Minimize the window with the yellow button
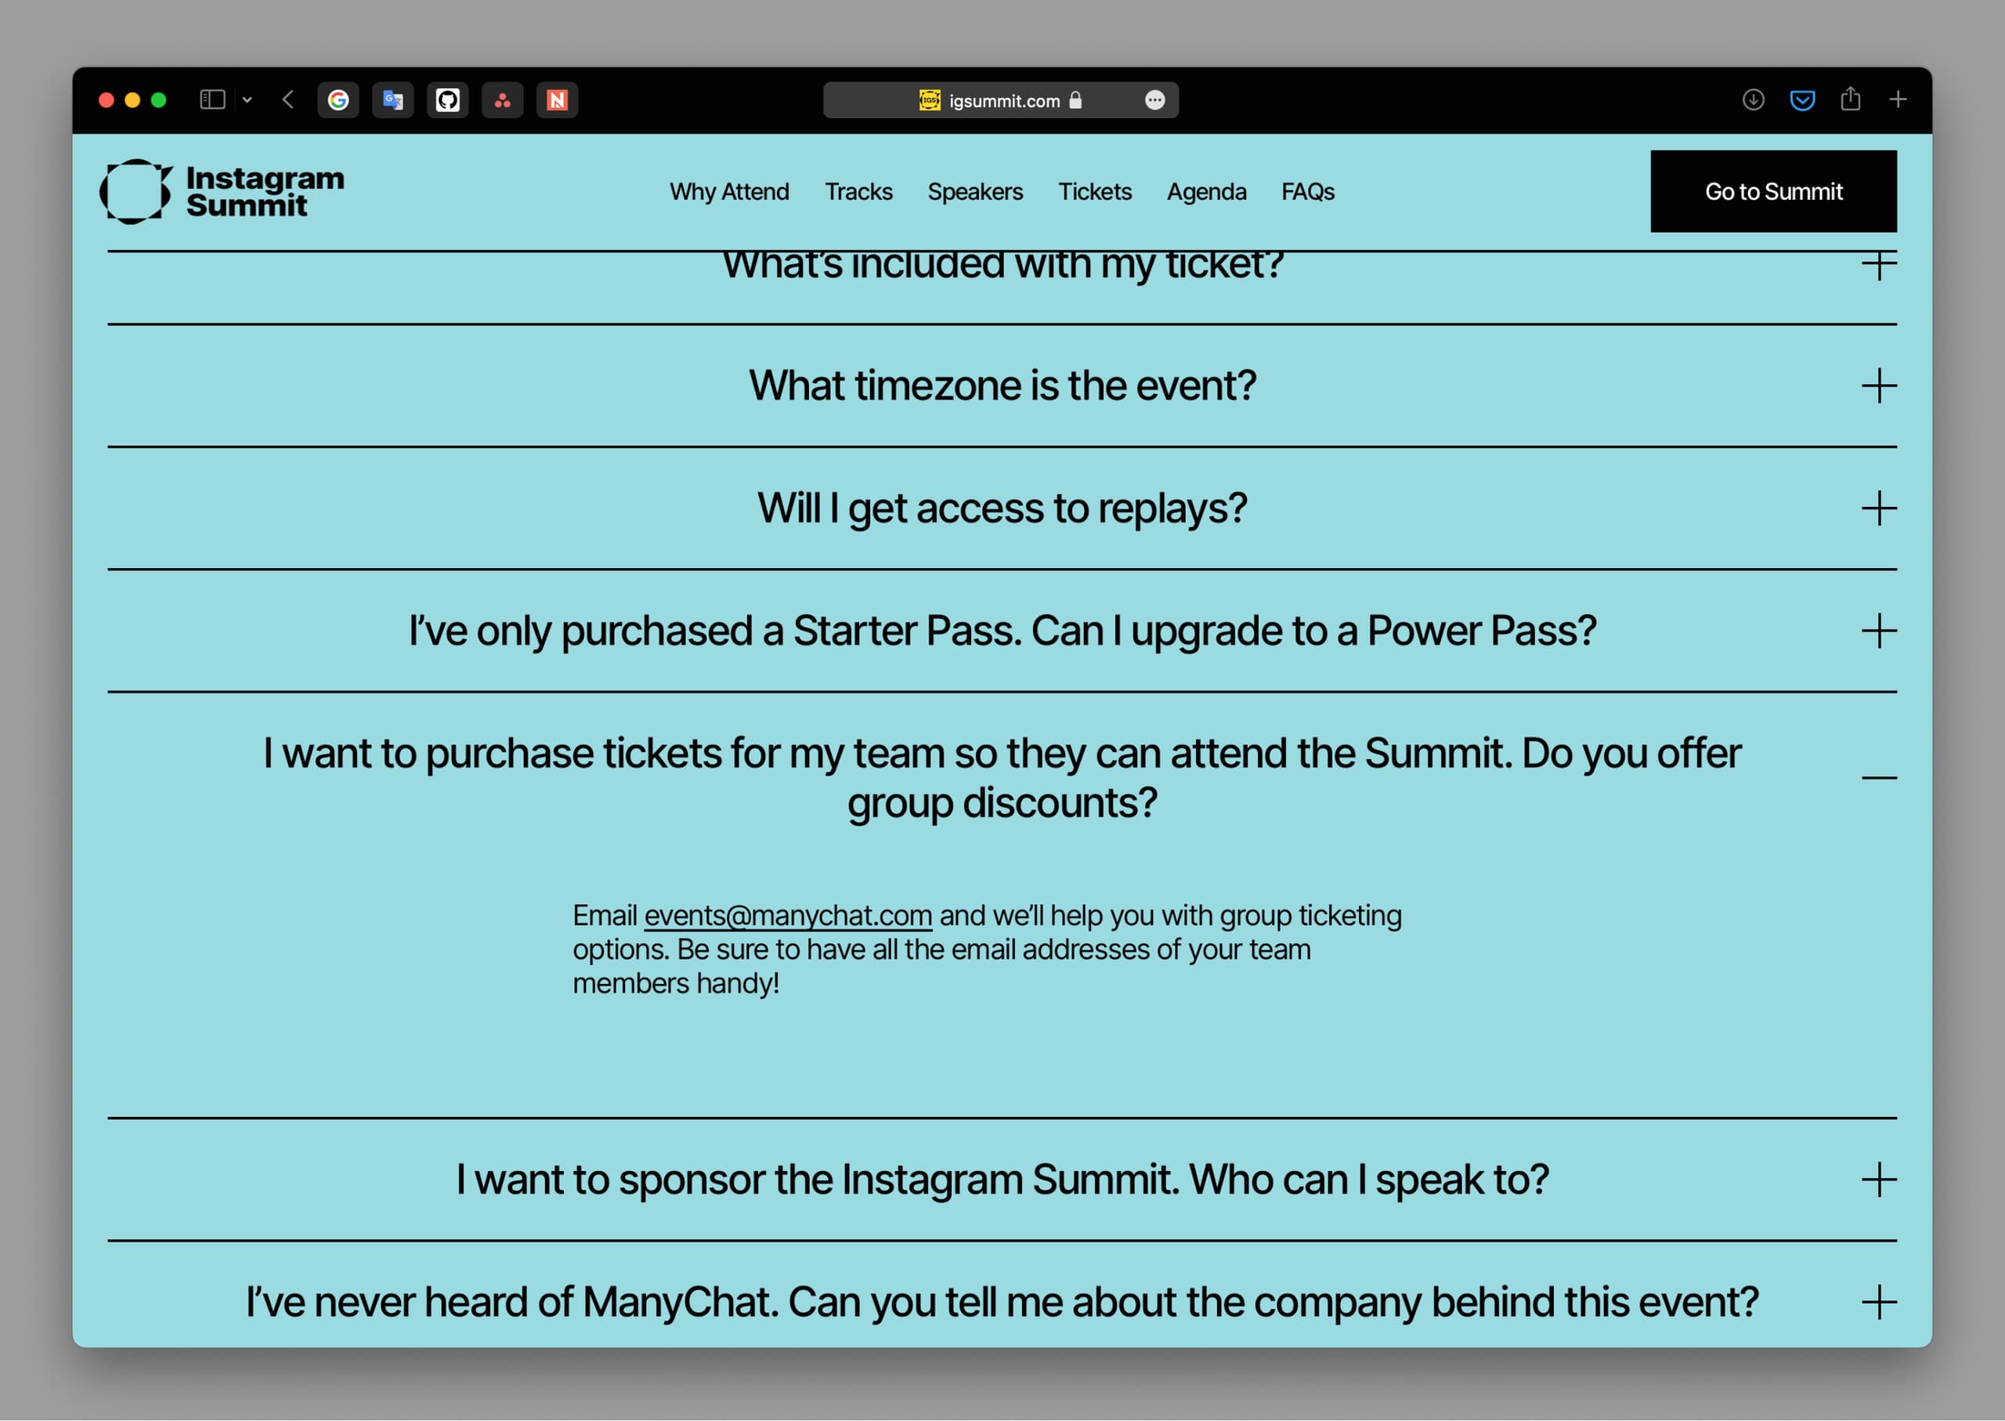This screenshot has height=1421, width=2005. [x=133, y=99]
